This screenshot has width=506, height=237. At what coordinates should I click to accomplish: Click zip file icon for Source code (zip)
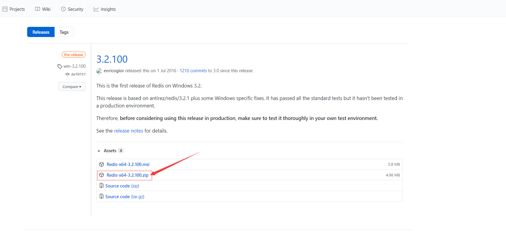point(102,186)
